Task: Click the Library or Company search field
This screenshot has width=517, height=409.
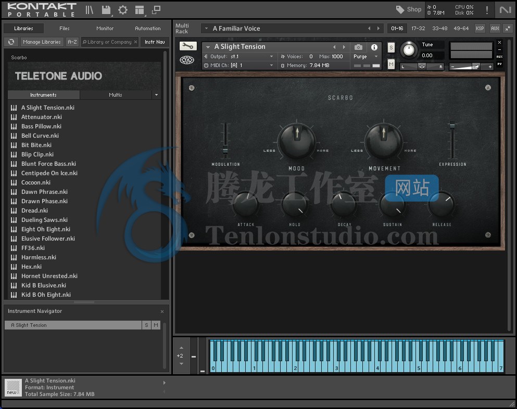Action: tap(110, 42)
